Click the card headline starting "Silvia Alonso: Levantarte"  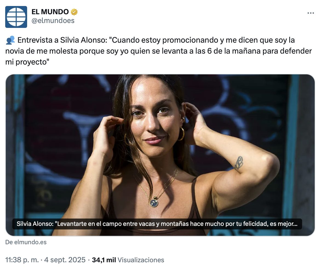tap(157, 224)
